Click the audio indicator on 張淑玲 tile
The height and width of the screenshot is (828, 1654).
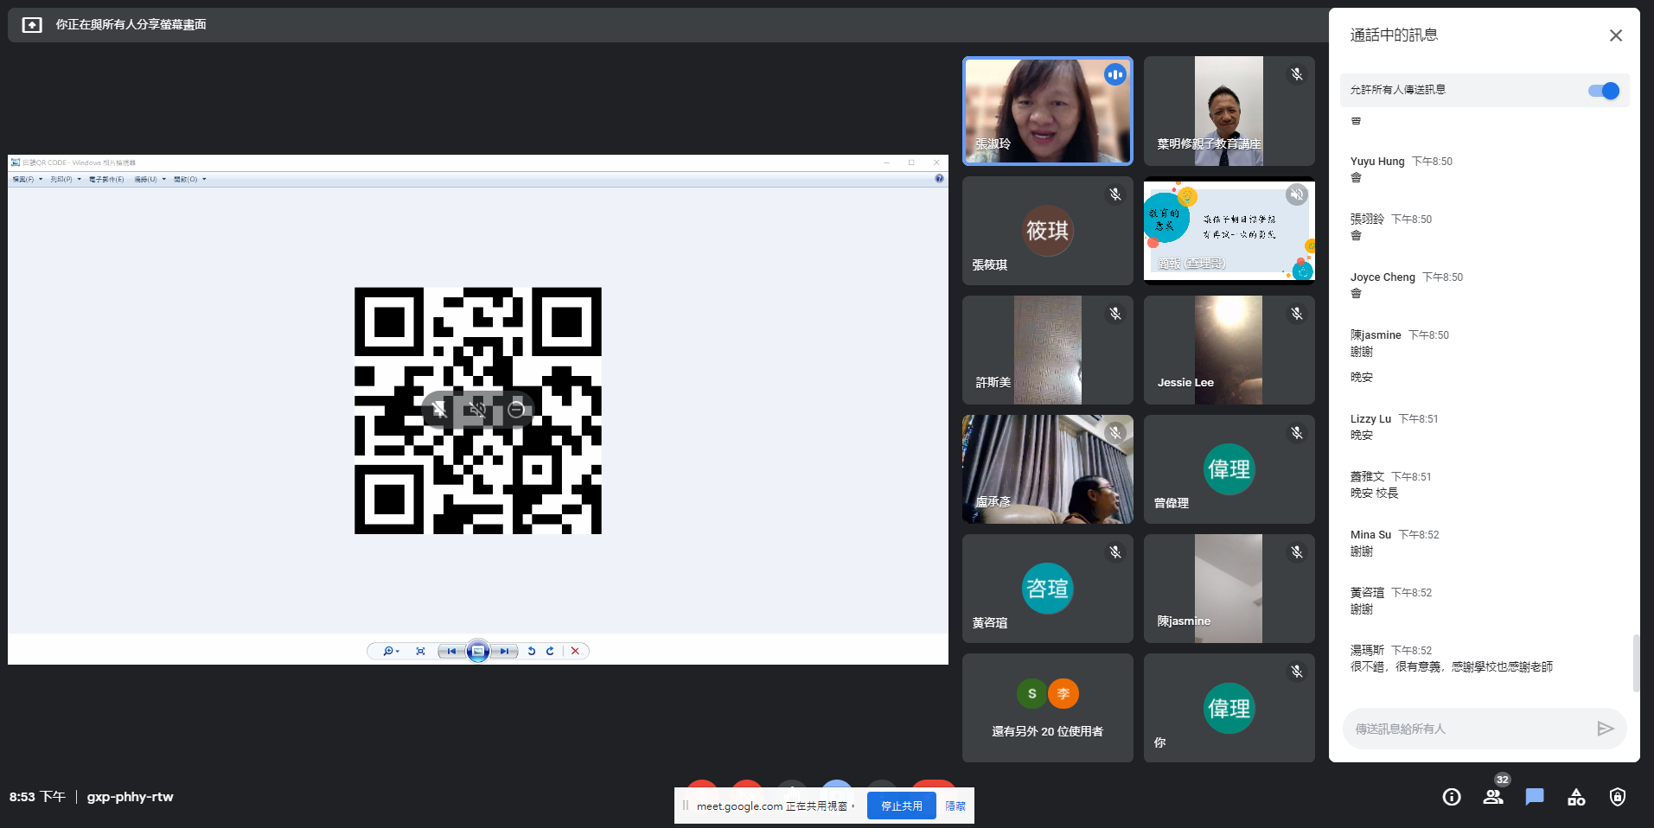[1115, 75]
